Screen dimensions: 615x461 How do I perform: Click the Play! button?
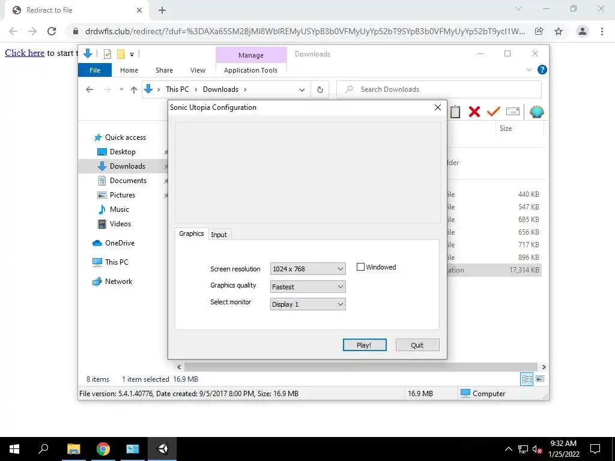click(365, 345)
